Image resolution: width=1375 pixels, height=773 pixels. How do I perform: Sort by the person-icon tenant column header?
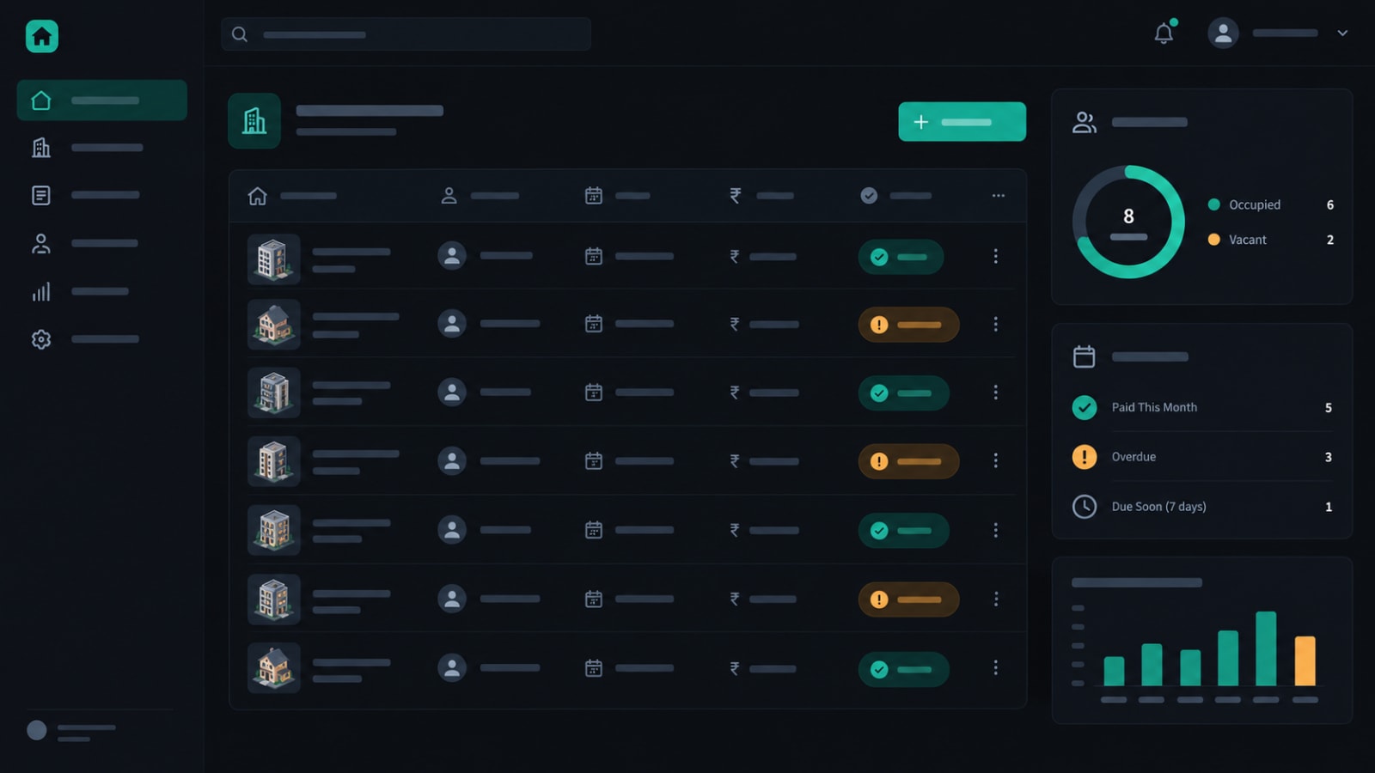coord(480,196)
